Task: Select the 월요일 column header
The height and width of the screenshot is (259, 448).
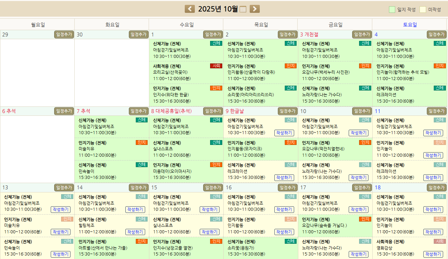Action: [38, 25]
